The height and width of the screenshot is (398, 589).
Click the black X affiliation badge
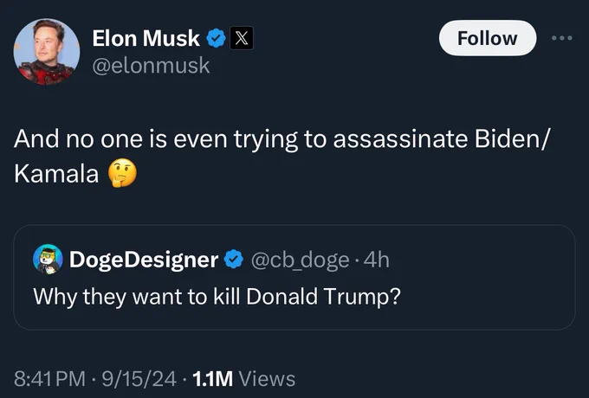(242, 38)
